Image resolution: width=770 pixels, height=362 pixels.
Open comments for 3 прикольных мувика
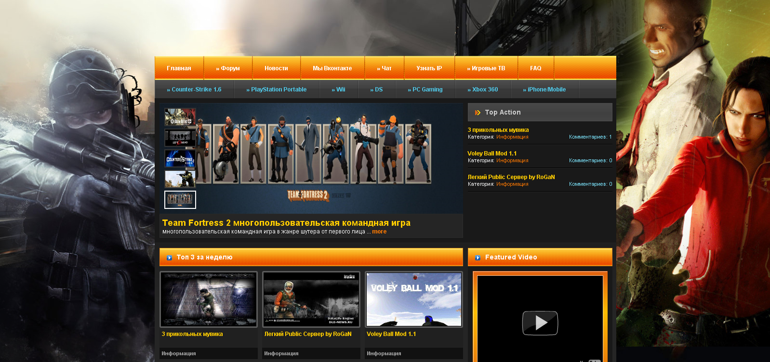[590, 137]
